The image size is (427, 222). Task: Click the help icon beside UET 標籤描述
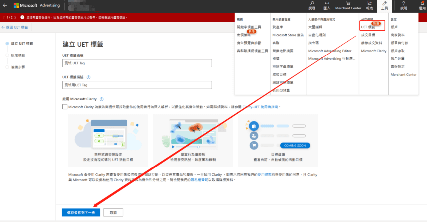pos(88,77)
